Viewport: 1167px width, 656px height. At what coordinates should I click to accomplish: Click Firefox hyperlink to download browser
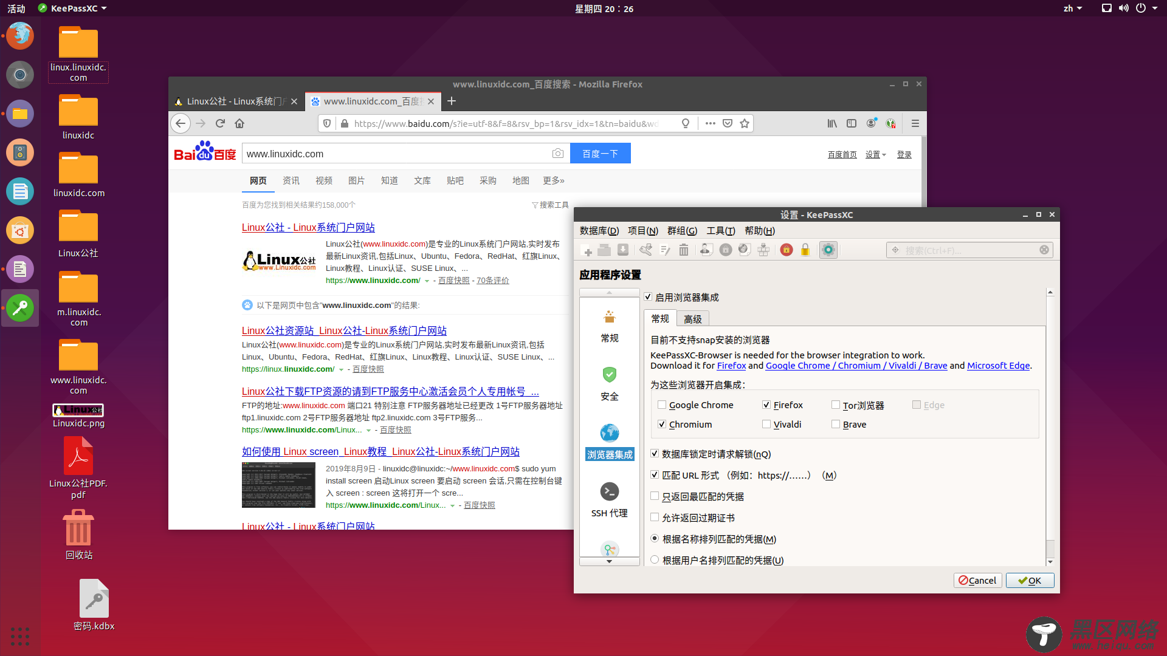[731, 366]
